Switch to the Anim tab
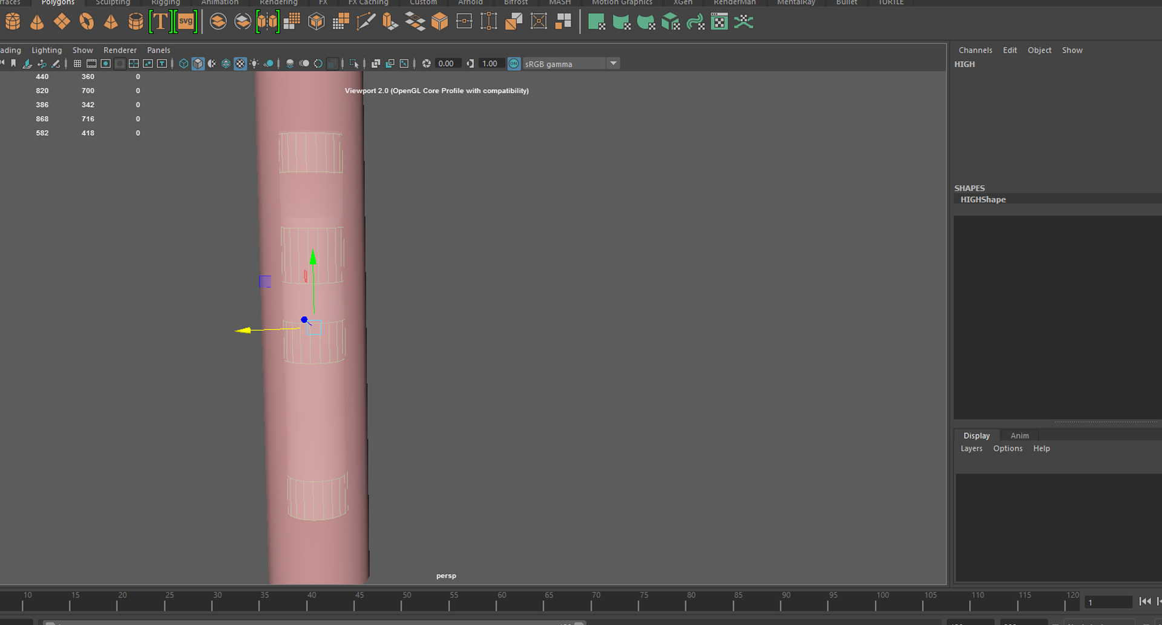The height and width of the screenshot is (625, 1162). coord(1019,435)
